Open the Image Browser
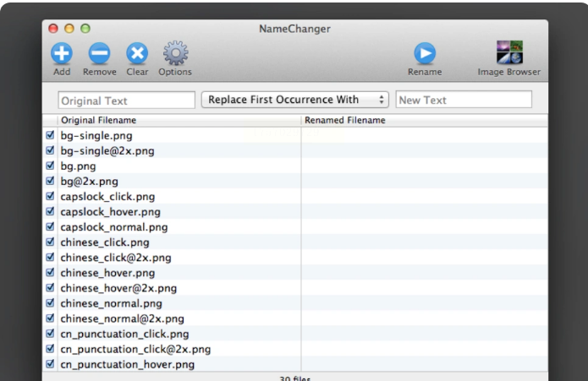 pyautogui.click(x=509, y=52)
